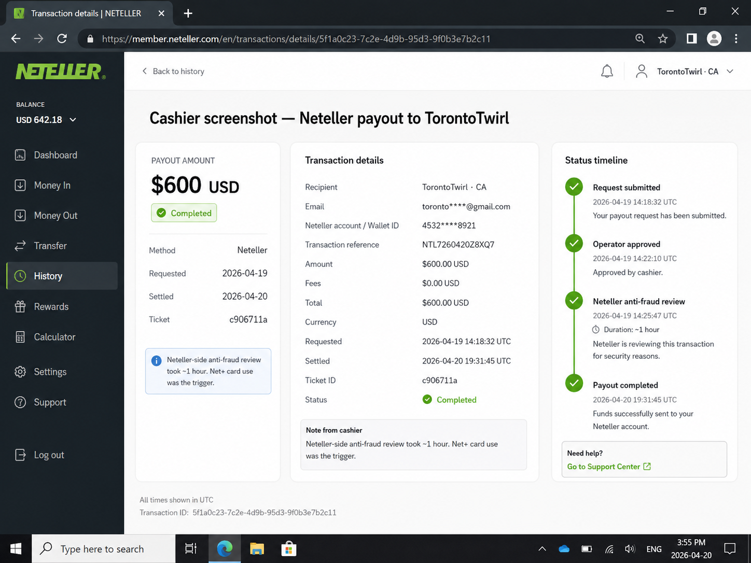Viewport: 751px width, 563px height.
Task: Click the Request submitted checkmark marker
Action: pyautogui.click(x=574, y=187)
